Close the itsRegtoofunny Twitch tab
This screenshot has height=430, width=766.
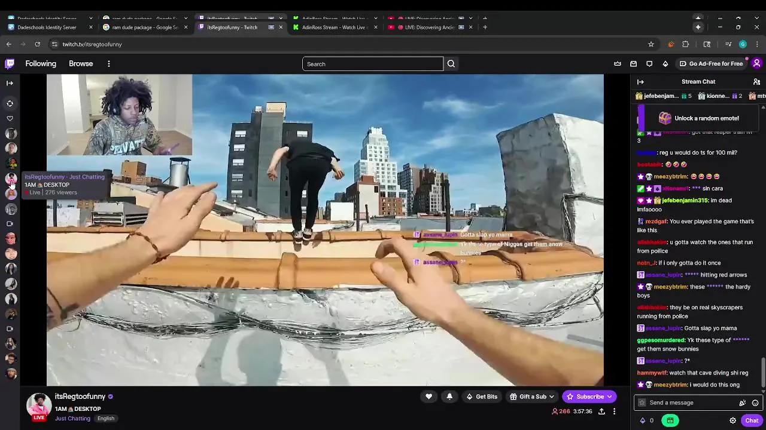(281, 27)
